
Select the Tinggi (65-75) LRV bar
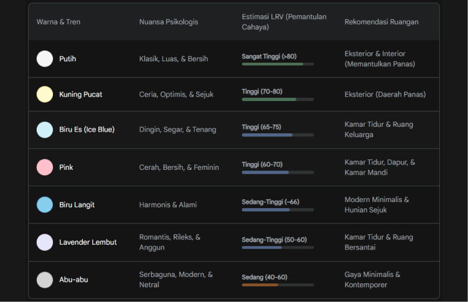click(277, 135)
